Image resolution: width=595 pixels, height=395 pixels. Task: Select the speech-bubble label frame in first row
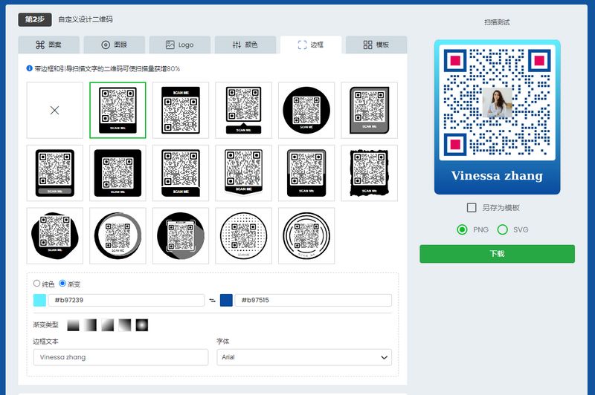pos(244,110)
